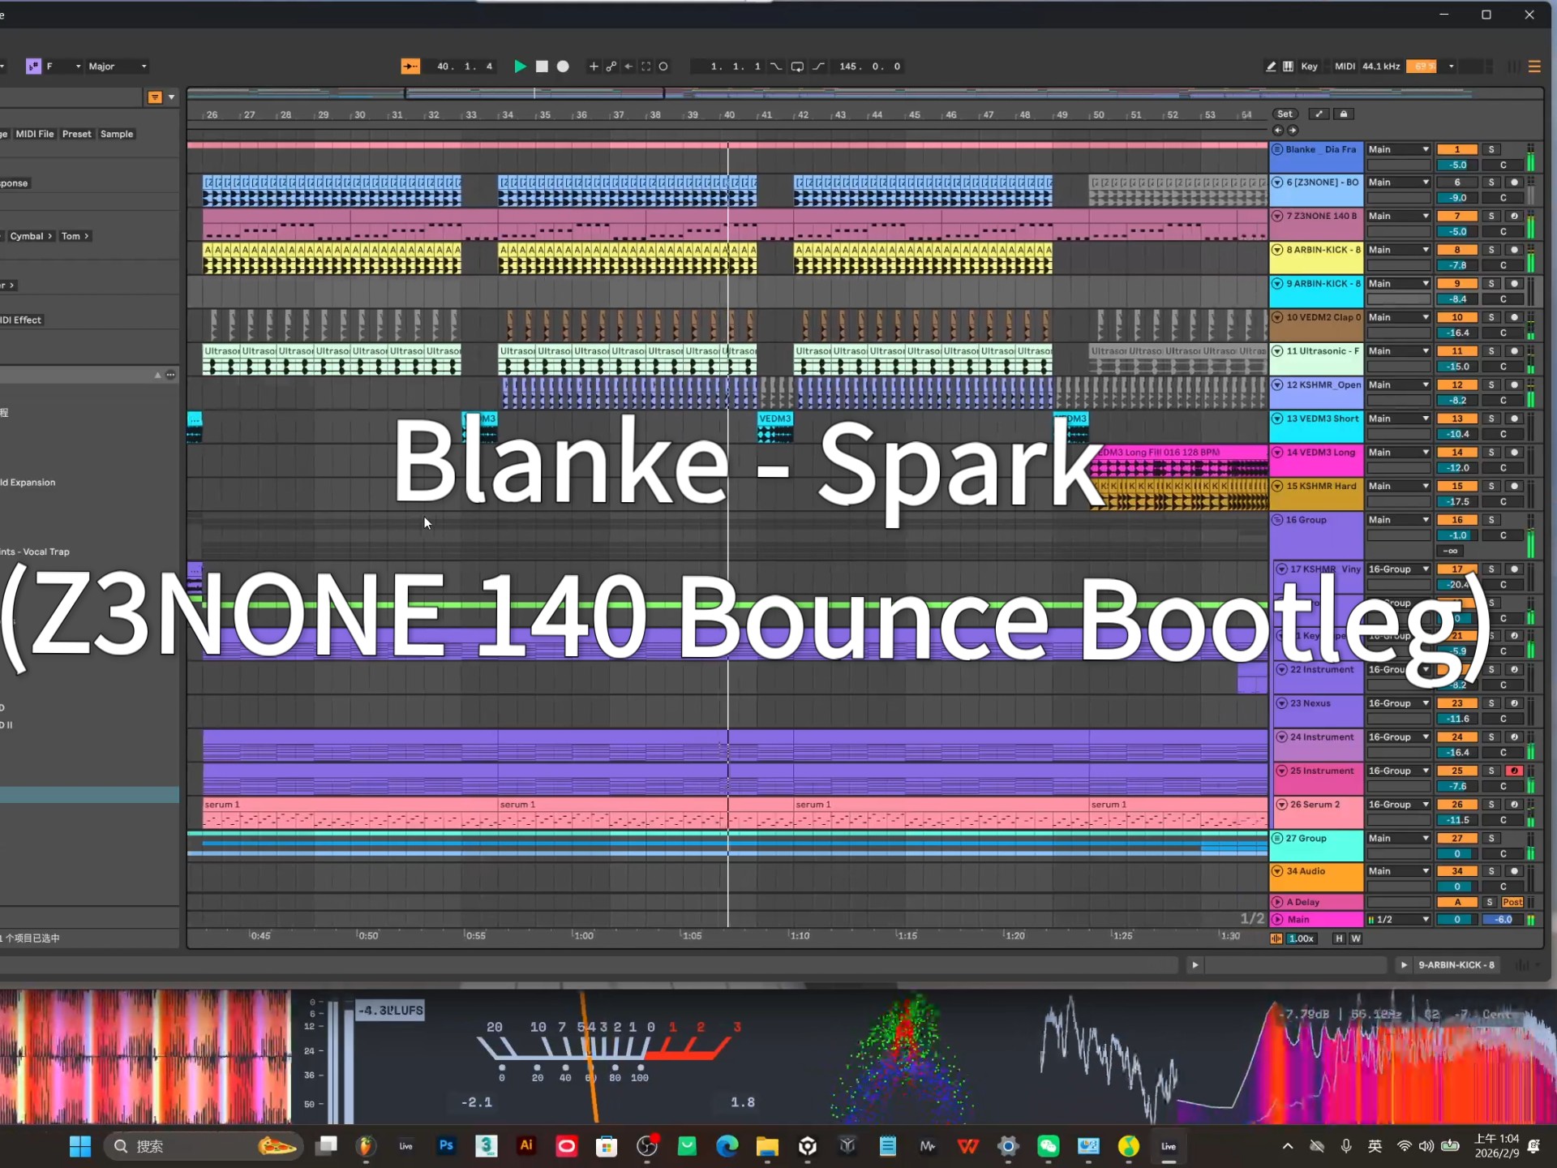Click the play icon beside 9-ARBIN-KICK - 8

[1404, 965]
